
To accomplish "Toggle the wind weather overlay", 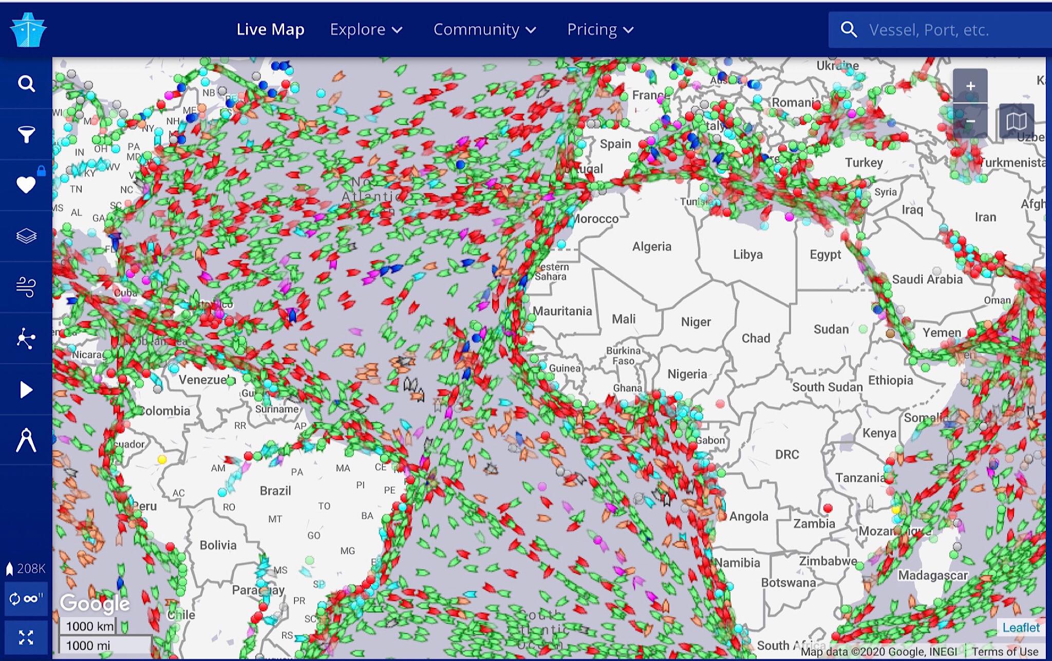I will coord(26,287).
